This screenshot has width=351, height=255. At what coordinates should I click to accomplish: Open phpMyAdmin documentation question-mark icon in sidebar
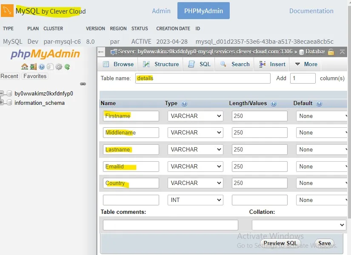tap(42, 67)
